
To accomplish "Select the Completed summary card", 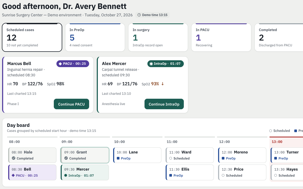I will (279, 37).
